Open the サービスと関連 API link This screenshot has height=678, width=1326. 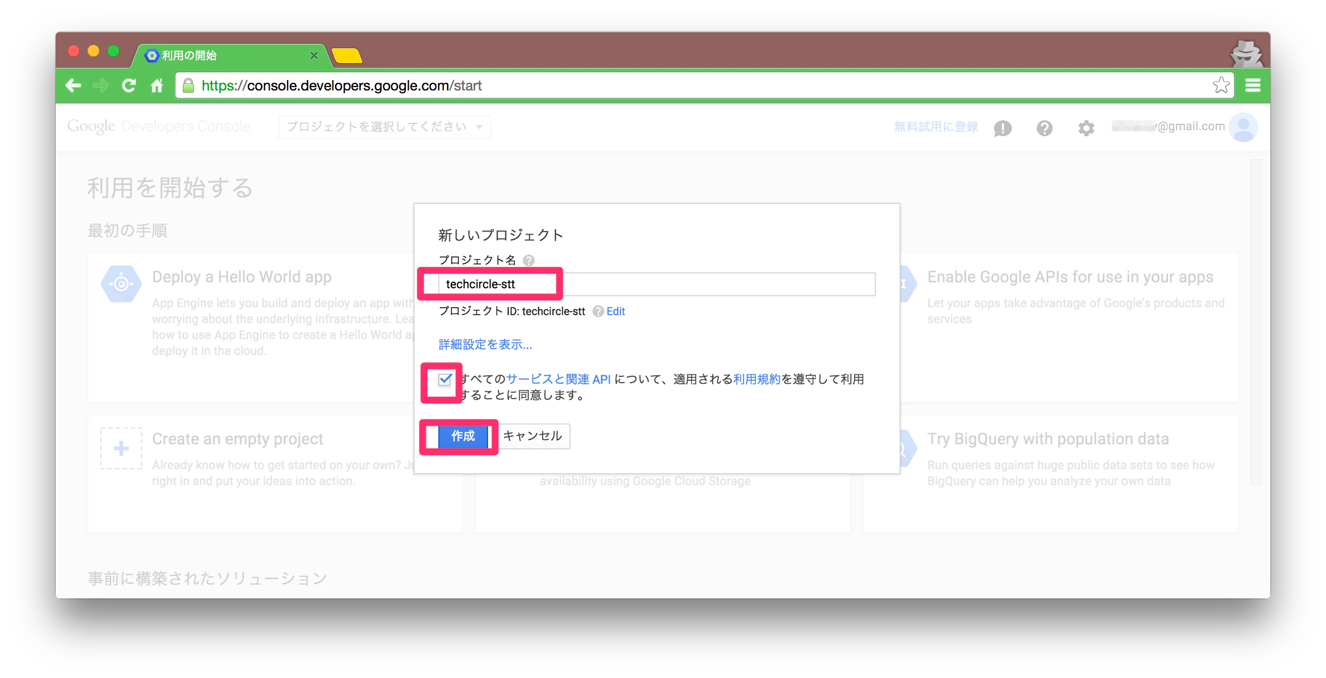click(558, 379)
